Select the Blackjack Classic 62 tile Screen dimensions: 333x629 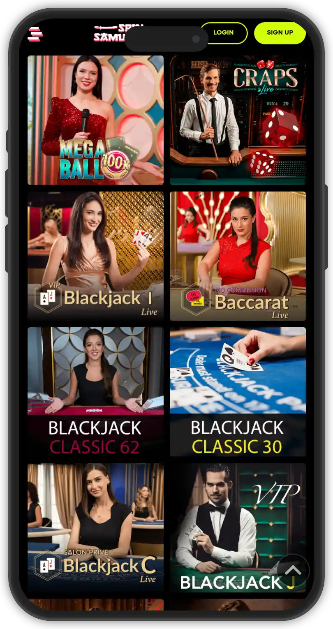[95, 392]
